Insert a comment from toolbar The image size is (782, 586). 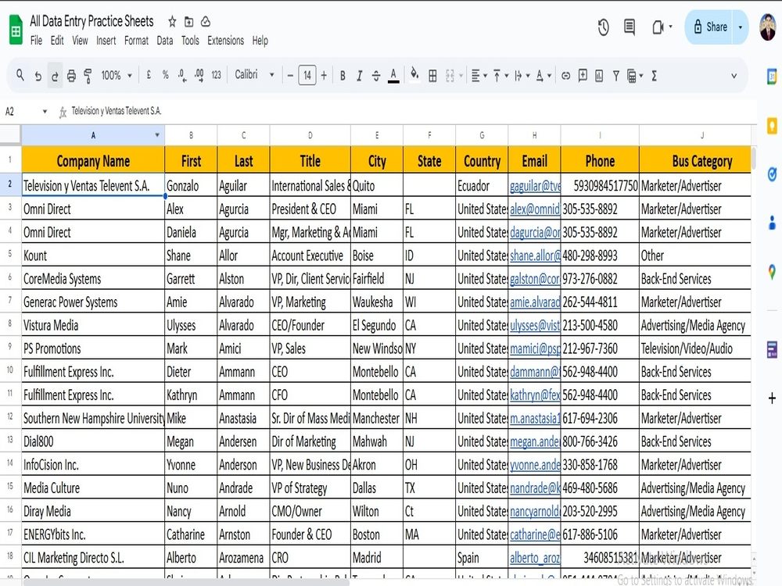pyautogui.click(x=583, y=75)
